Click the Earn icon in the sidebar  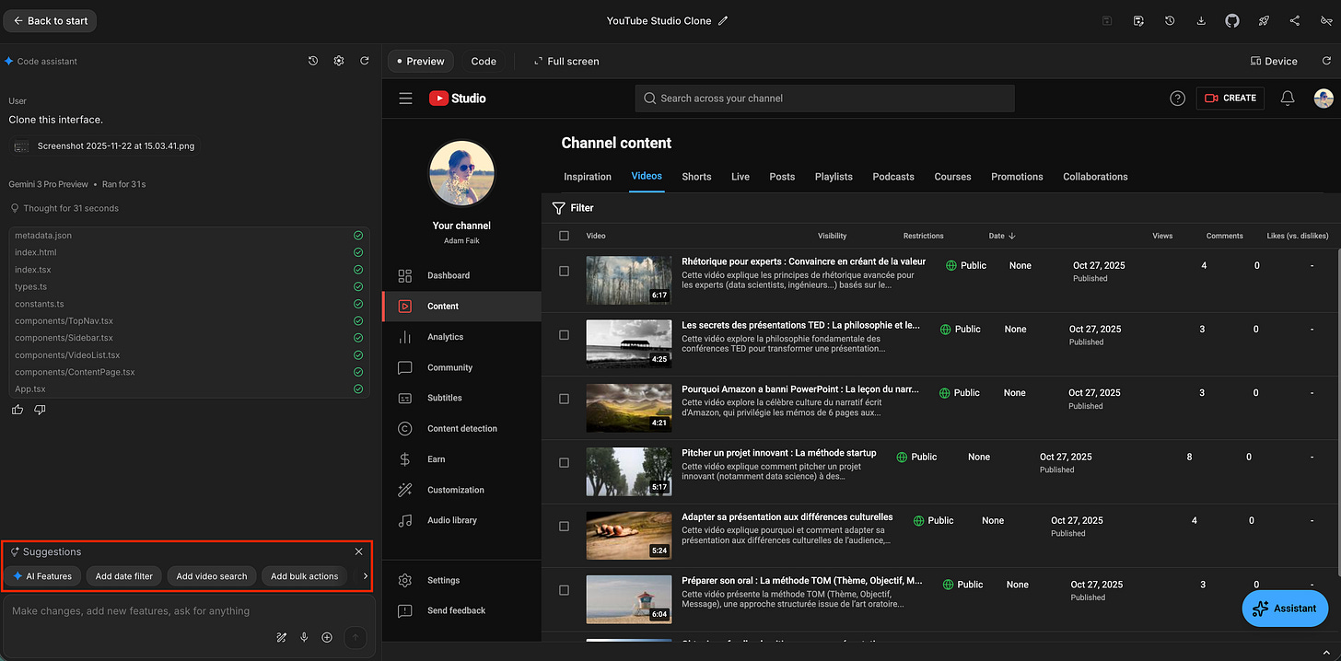(405, 458)
